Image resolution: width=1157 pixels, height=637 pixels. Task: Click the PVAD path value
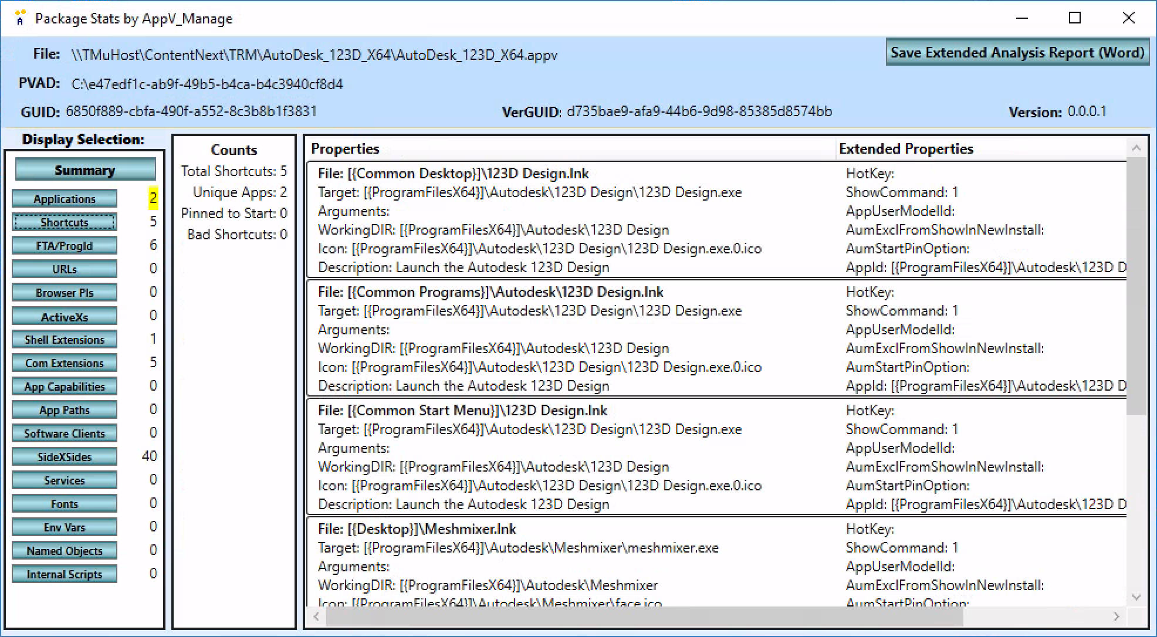pyautogui.click(x=207, y=84)
